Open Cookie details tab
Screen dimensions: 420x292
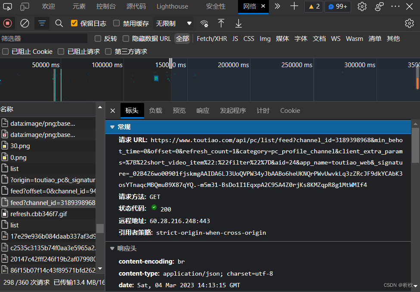(290, 111)
